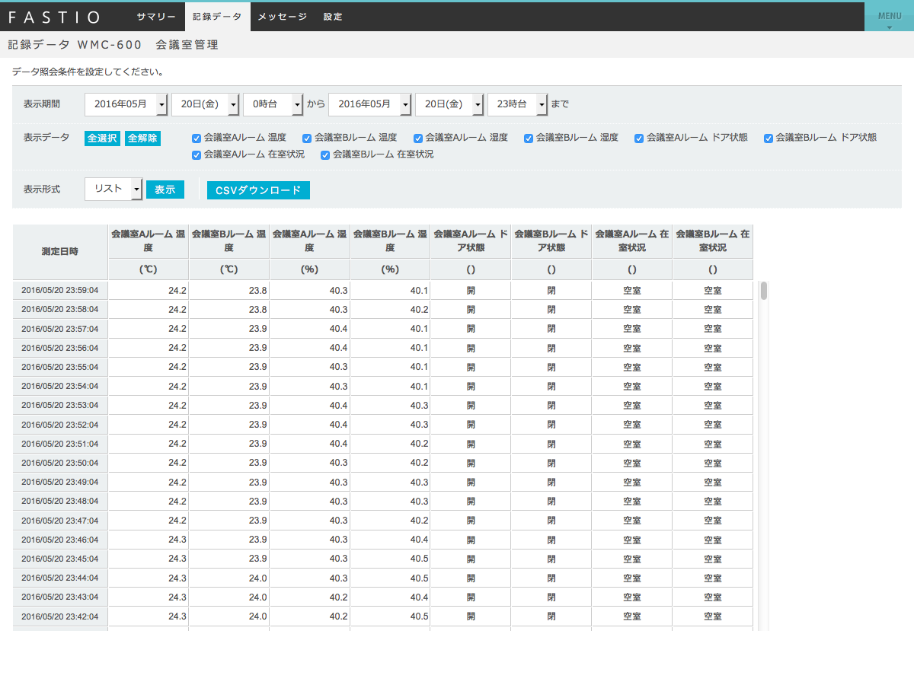The height and width of the screenshot is (685, 914).
Task: Click the 閉 door cell in 23:49:04 row
Action: (552, 482)
